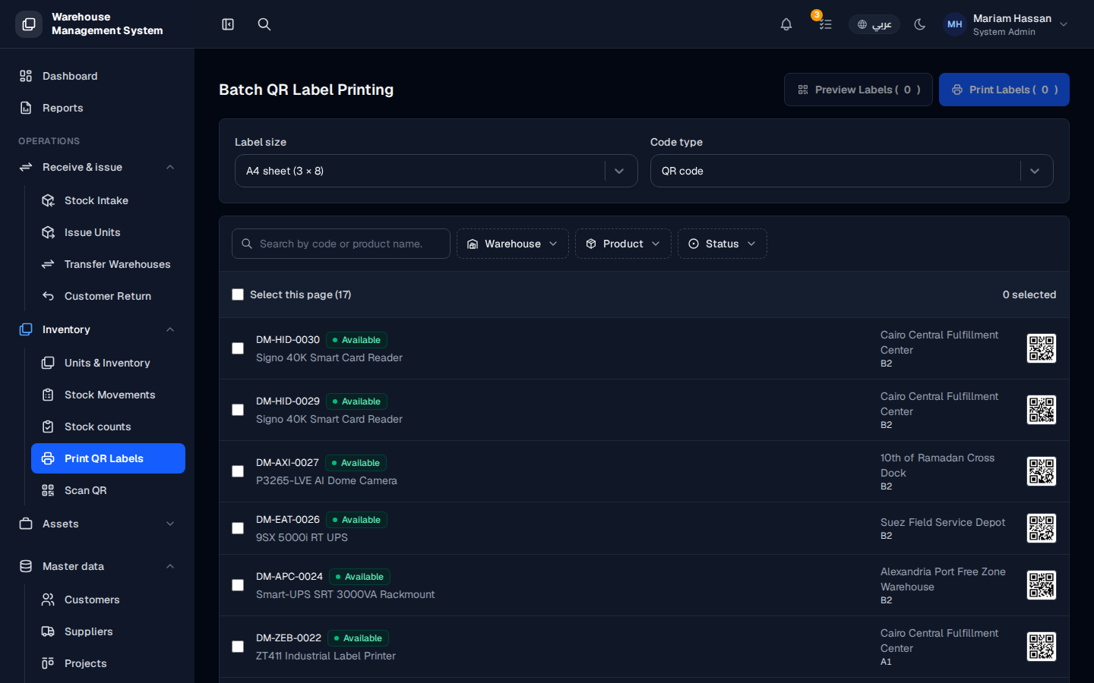Tick the DM-ZEB-0022 row checkbox
The image size is (1094, 683).
pyautogui.click(x=238, y=647)
